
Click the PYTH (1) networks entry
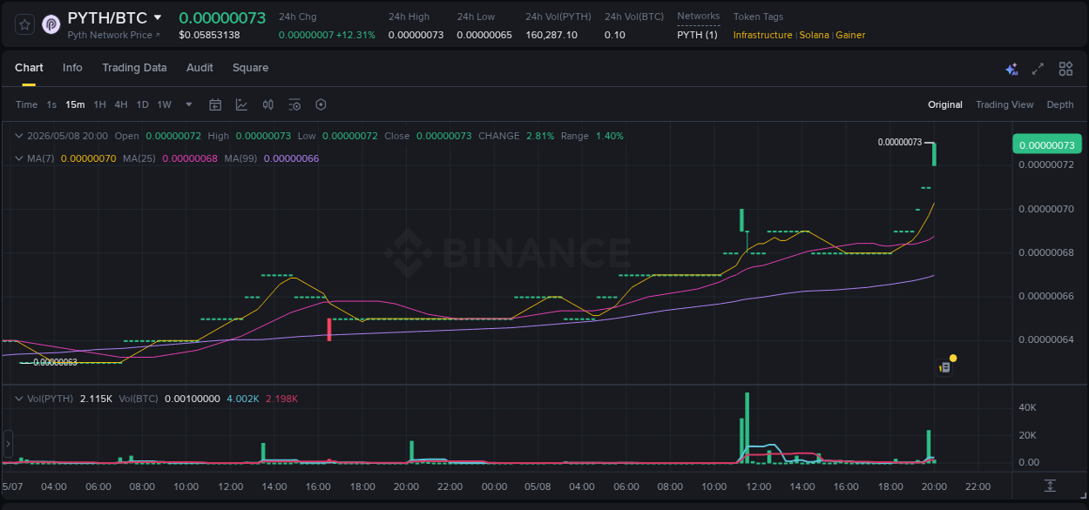coord(697,35)
